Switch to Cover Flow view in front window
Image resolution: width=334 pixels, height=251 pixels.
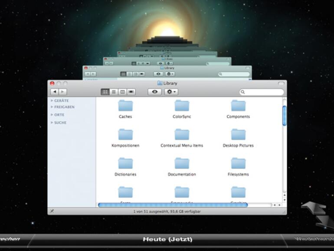[131, 92]
